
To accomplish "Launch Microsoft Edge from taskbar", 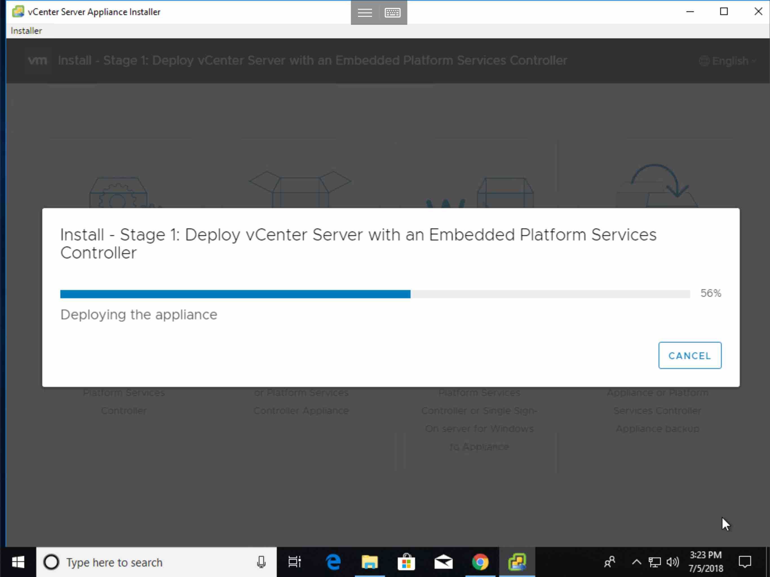I will point(333,562).
